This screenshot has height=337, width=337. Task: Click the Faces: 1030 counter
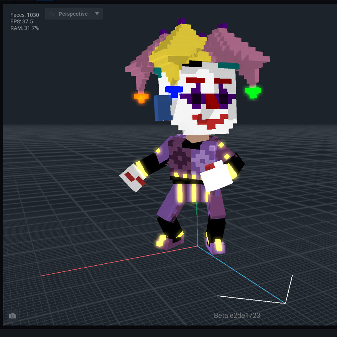[x=25, y=15]
